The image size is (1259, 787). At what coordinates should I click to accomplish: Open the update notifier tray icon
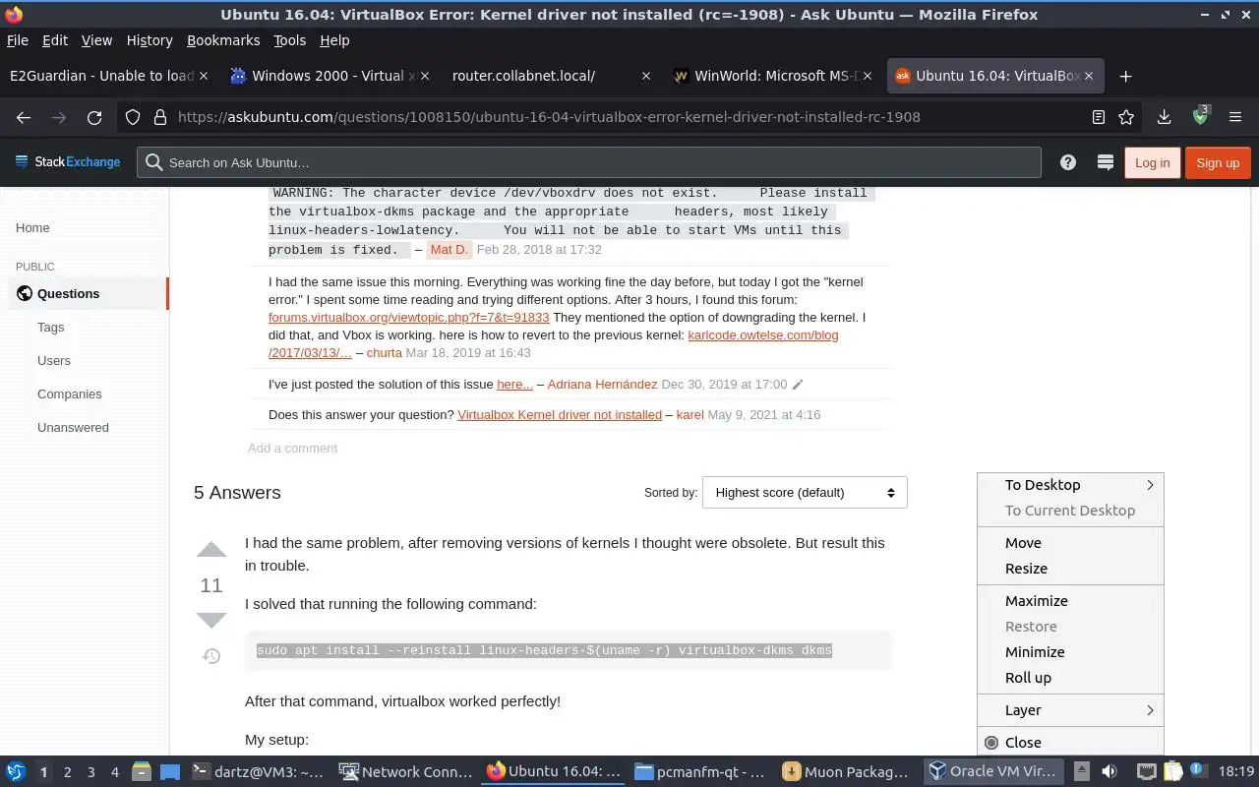point(1199,772)
